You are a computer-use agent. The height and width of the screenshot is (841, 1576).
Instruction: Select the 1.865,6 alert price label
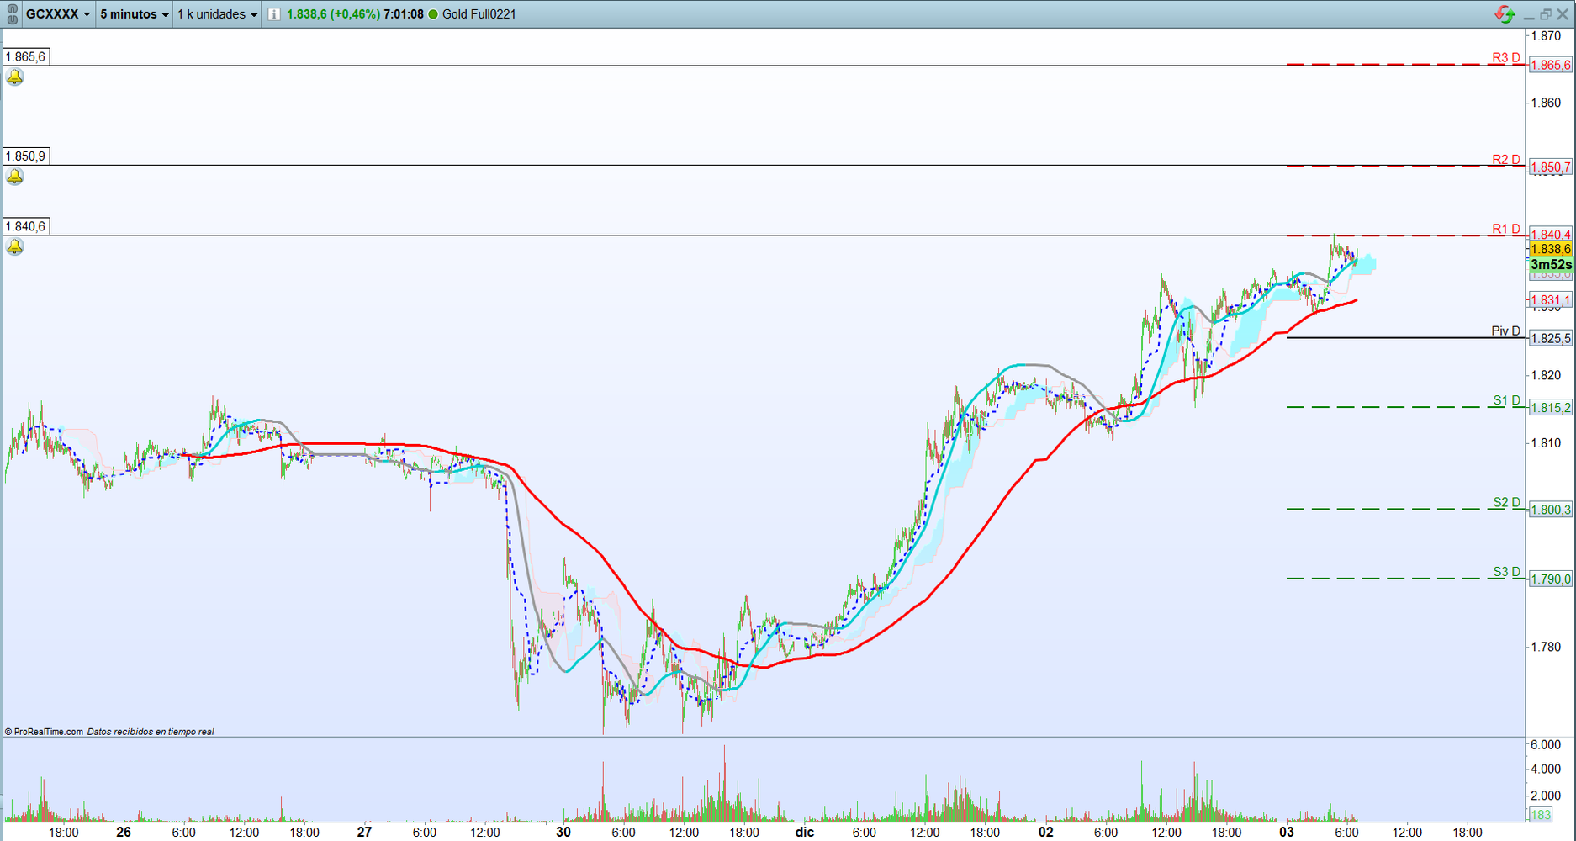26,56
